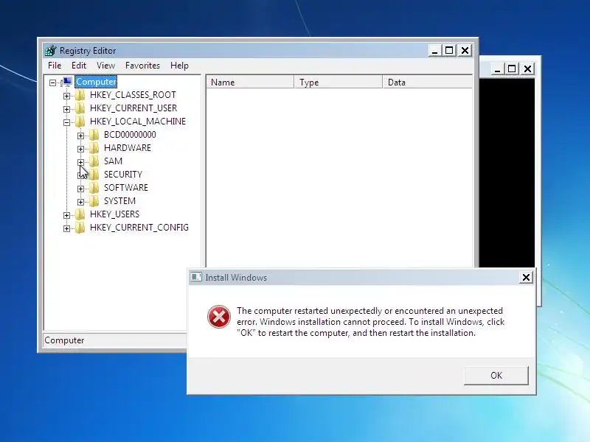The image size is (590, 442).
Task: Expand the SAM key
Action: tap(80, 162)
